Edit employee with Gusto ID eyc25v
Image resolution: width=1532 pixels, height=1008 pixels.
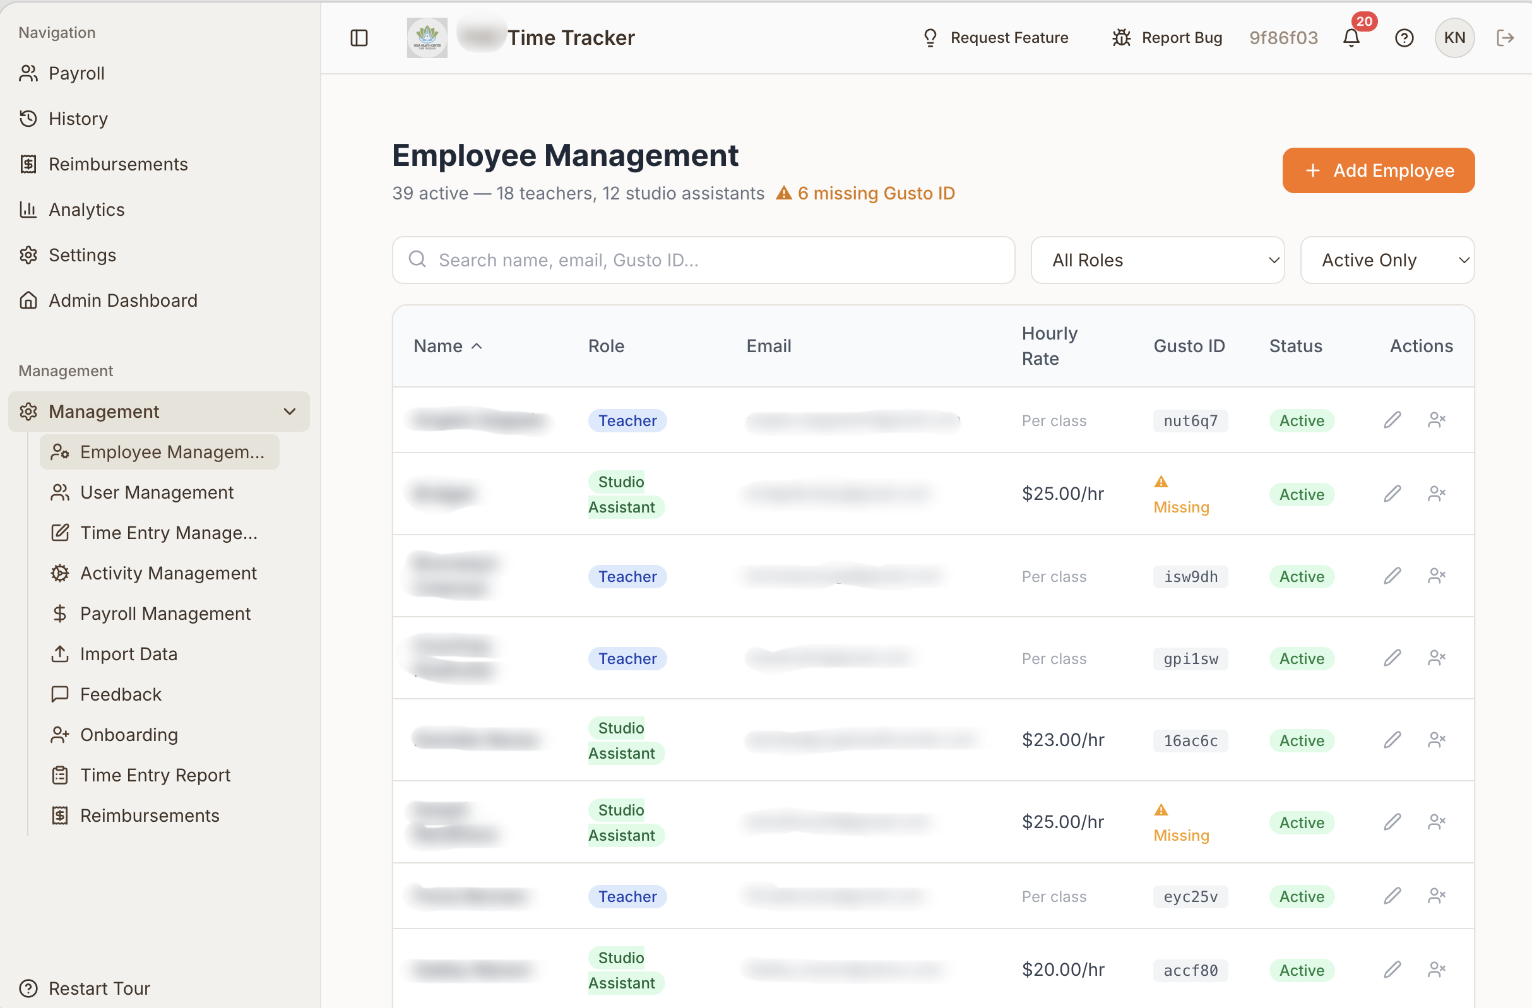point(1392,896)
